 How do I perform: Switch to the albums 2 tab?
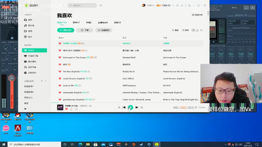89,22
